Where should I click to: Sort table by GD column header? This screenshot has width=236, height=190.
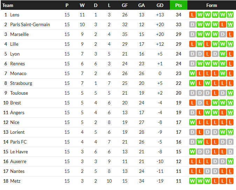coord(160,5)
